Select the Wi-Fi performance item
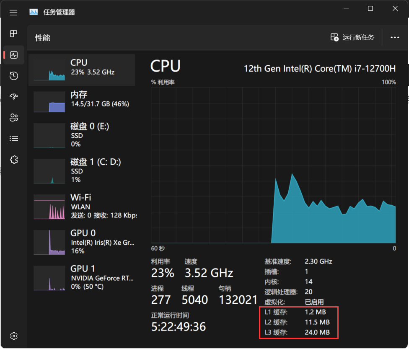Screen dimensions: 409x349 [82, 207]
